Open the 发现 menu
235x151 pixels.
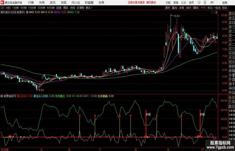click(63, 2)
